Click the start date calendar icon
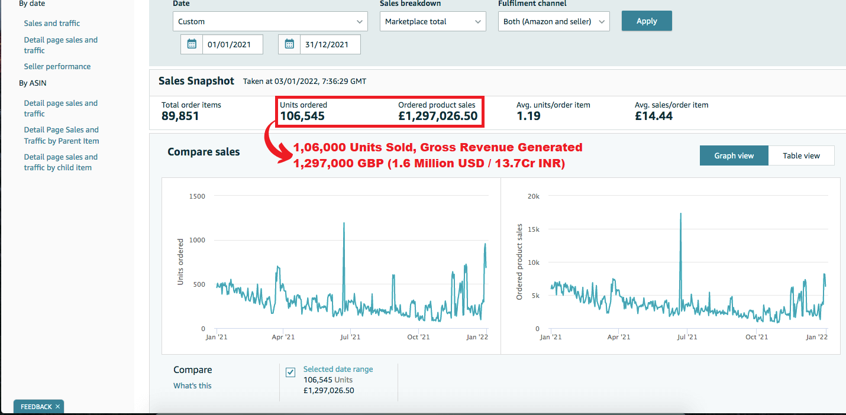846x415 pixels. (x=192, y=44)
